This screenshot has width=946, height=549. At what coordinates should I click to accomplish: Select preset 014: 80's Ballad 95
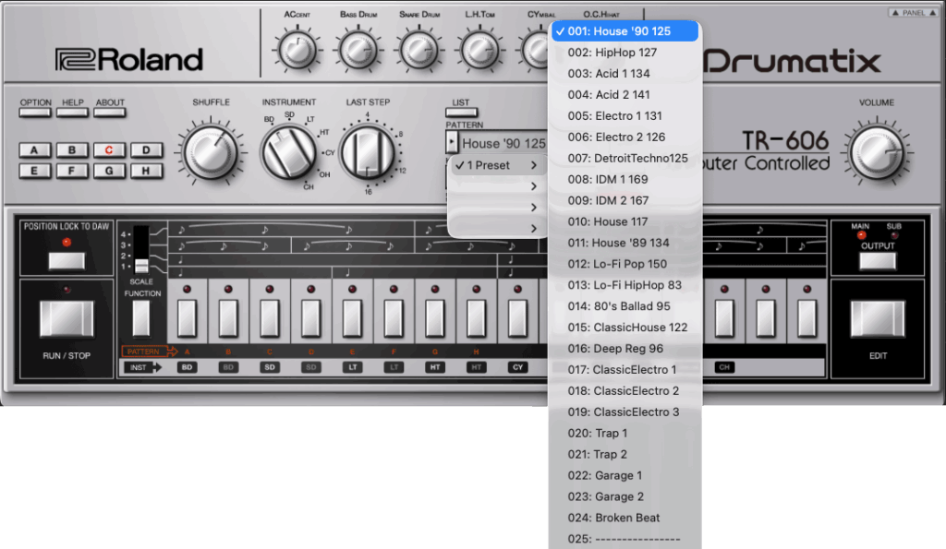(x=625, y=306)
